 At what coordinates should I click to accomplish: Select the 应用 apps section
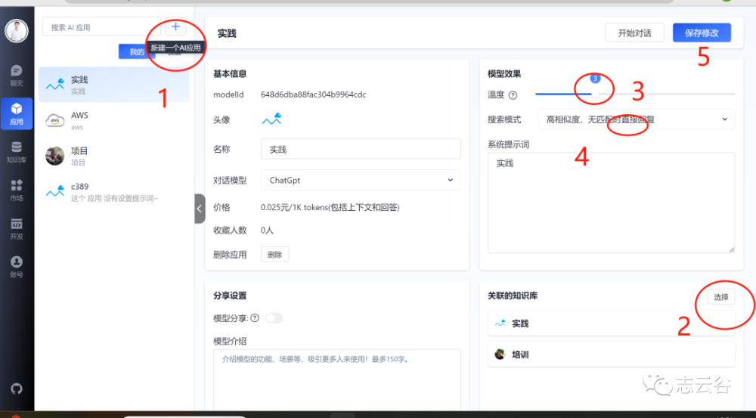coord(17,113)
